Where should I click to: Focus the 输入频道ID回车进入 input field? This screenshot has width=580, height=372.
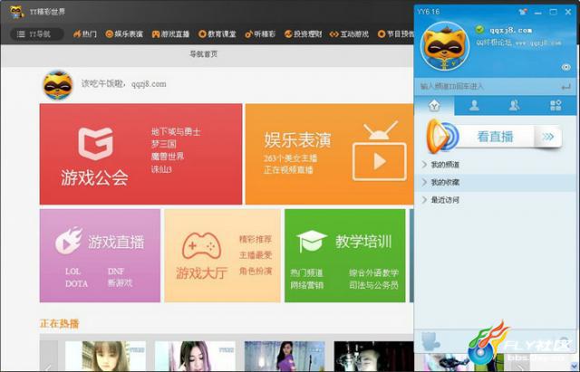[488, 87]
